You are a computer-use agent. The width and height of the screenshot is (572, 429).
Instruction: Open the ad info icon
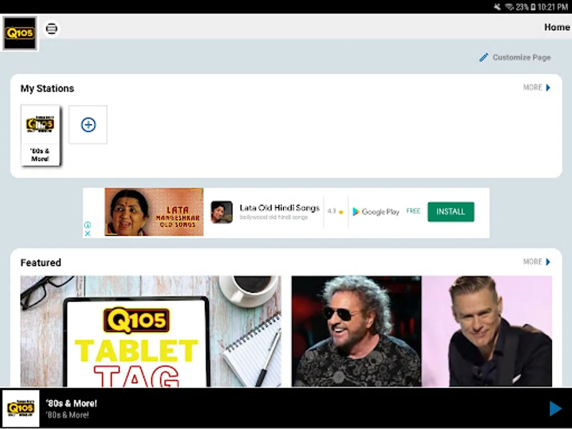point(88,225)
